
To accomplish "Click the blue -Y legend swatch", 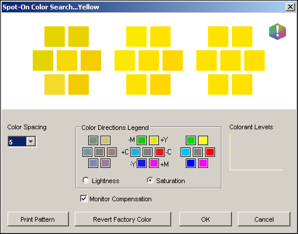I will pos(141,163).
